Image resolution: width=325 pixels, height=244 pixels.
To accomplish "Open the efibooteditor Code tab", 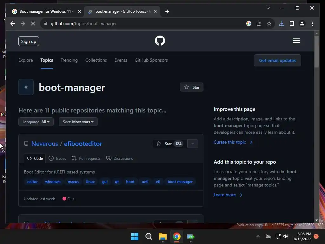I will (x=35, y=158).
